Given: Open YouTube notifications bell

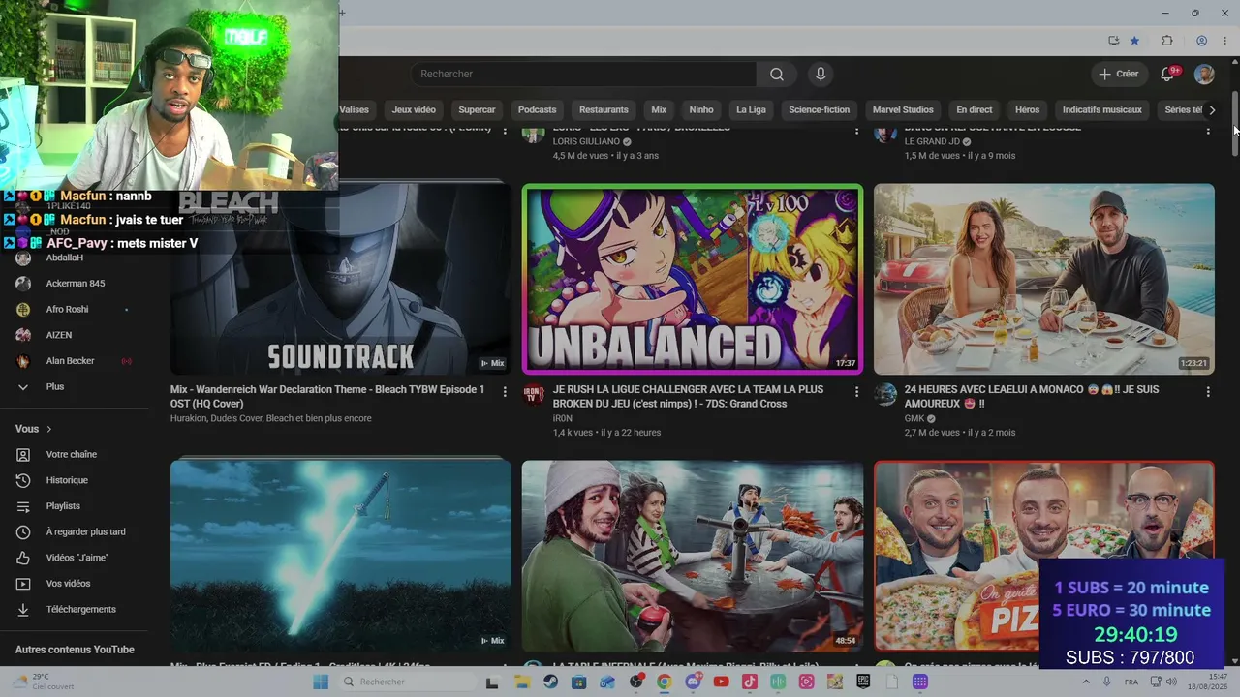Looking at the screenshot, I should coord(1167,75).
